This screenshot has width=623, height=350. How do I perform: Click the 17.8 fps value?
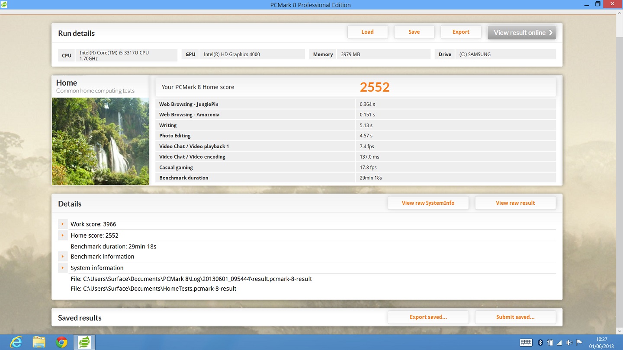(368, 168)
